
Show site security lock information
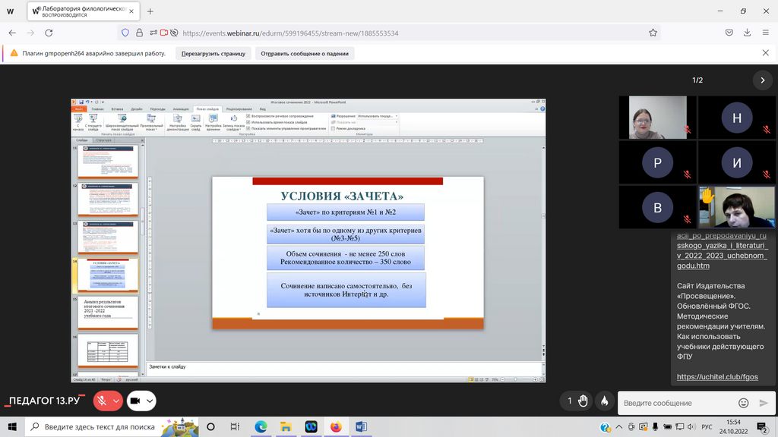tap(140, 33)
